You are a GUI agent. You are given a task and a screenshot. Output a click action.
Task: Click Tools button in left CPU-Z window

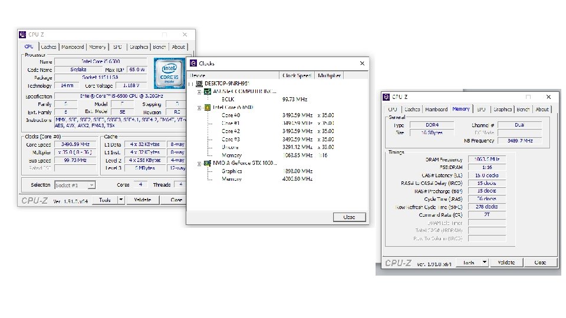105,200
